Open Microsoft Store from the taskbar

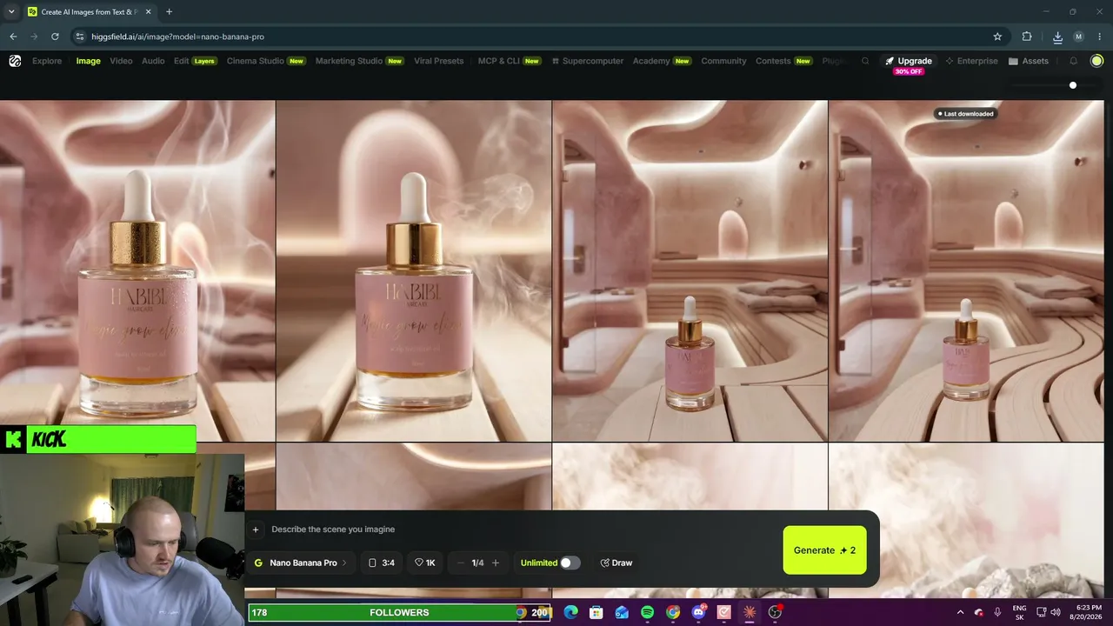pyautogui.click(x=596, y=612)
